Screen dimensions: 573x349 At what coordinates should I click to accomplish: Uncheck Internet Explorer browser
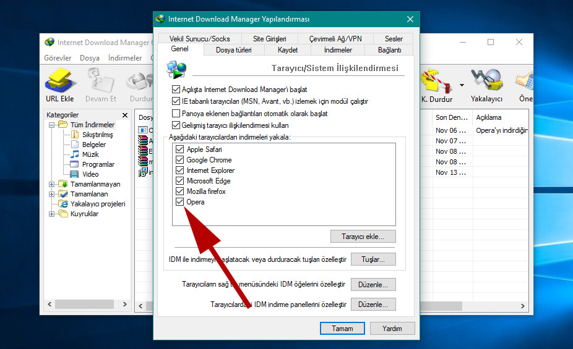[179, 170]
